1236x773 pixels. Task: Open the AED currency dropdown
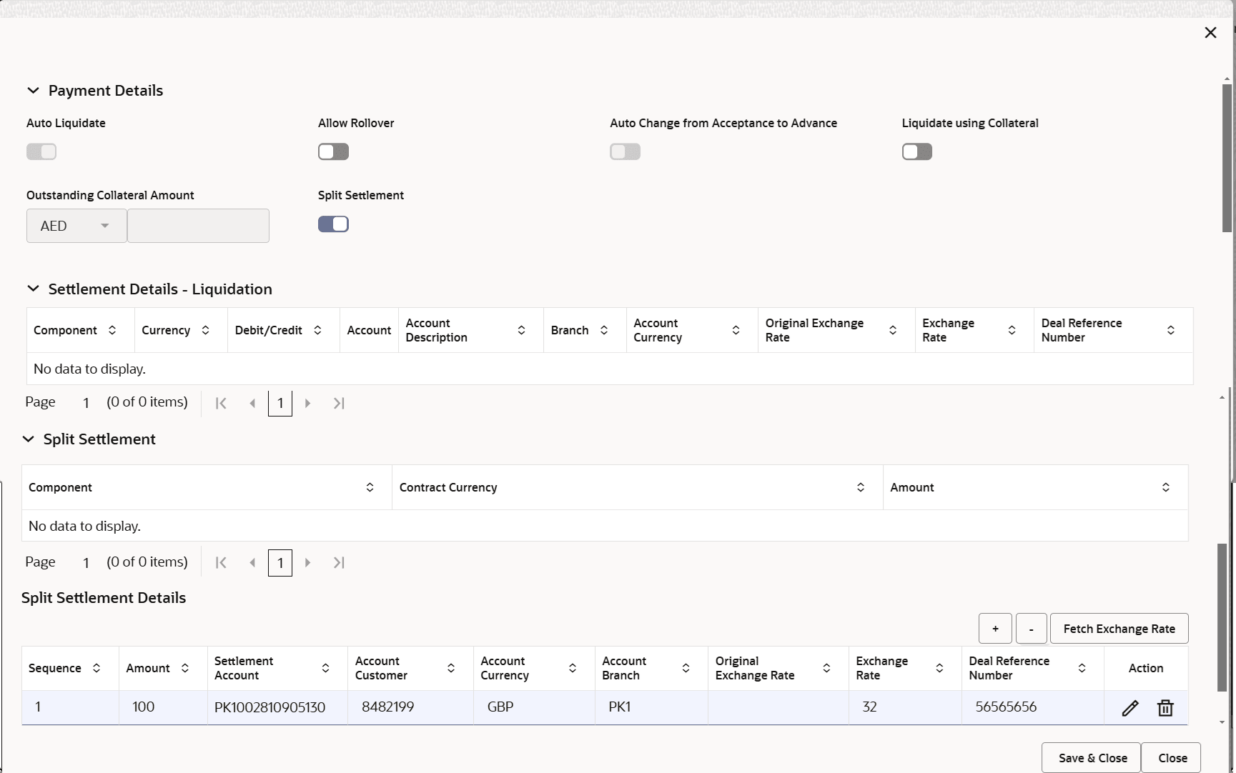pyautogui.click(x=75, y=225)
